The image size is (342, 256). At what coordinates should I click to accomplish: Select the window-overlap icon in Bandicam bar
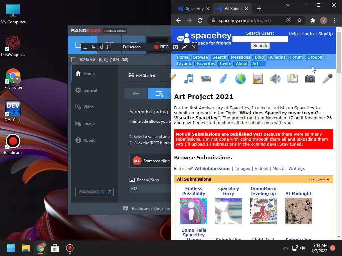click(93, 47)
